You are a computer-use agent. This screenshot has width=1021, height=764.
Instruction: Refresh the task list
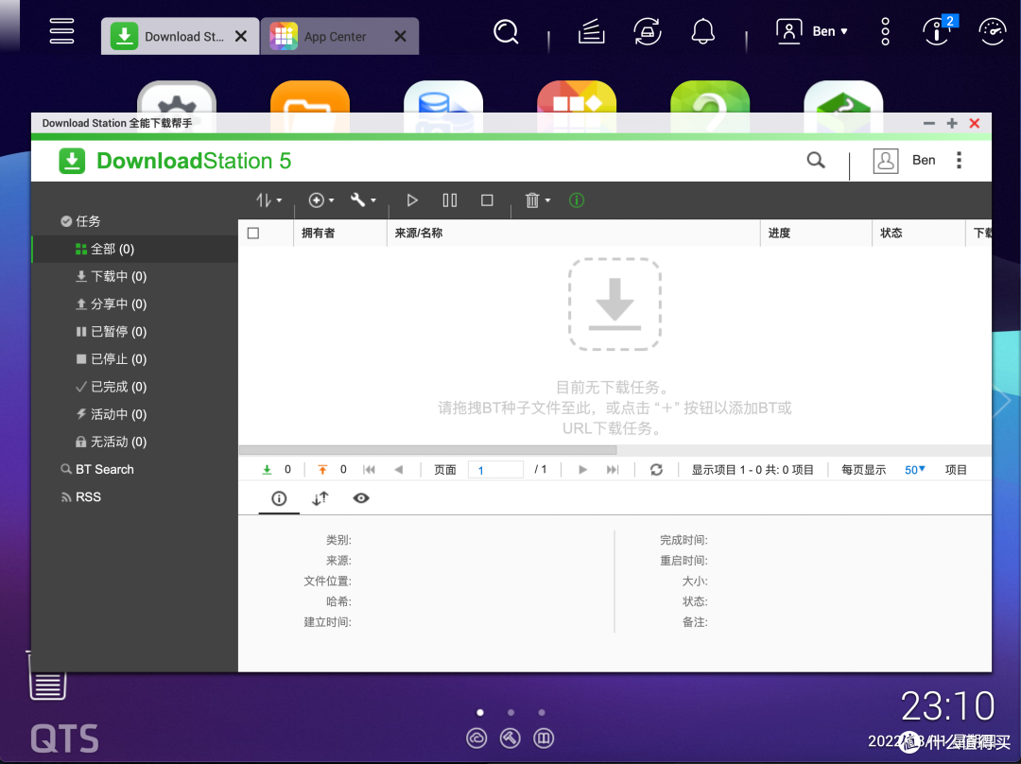(x=656, y=470)
